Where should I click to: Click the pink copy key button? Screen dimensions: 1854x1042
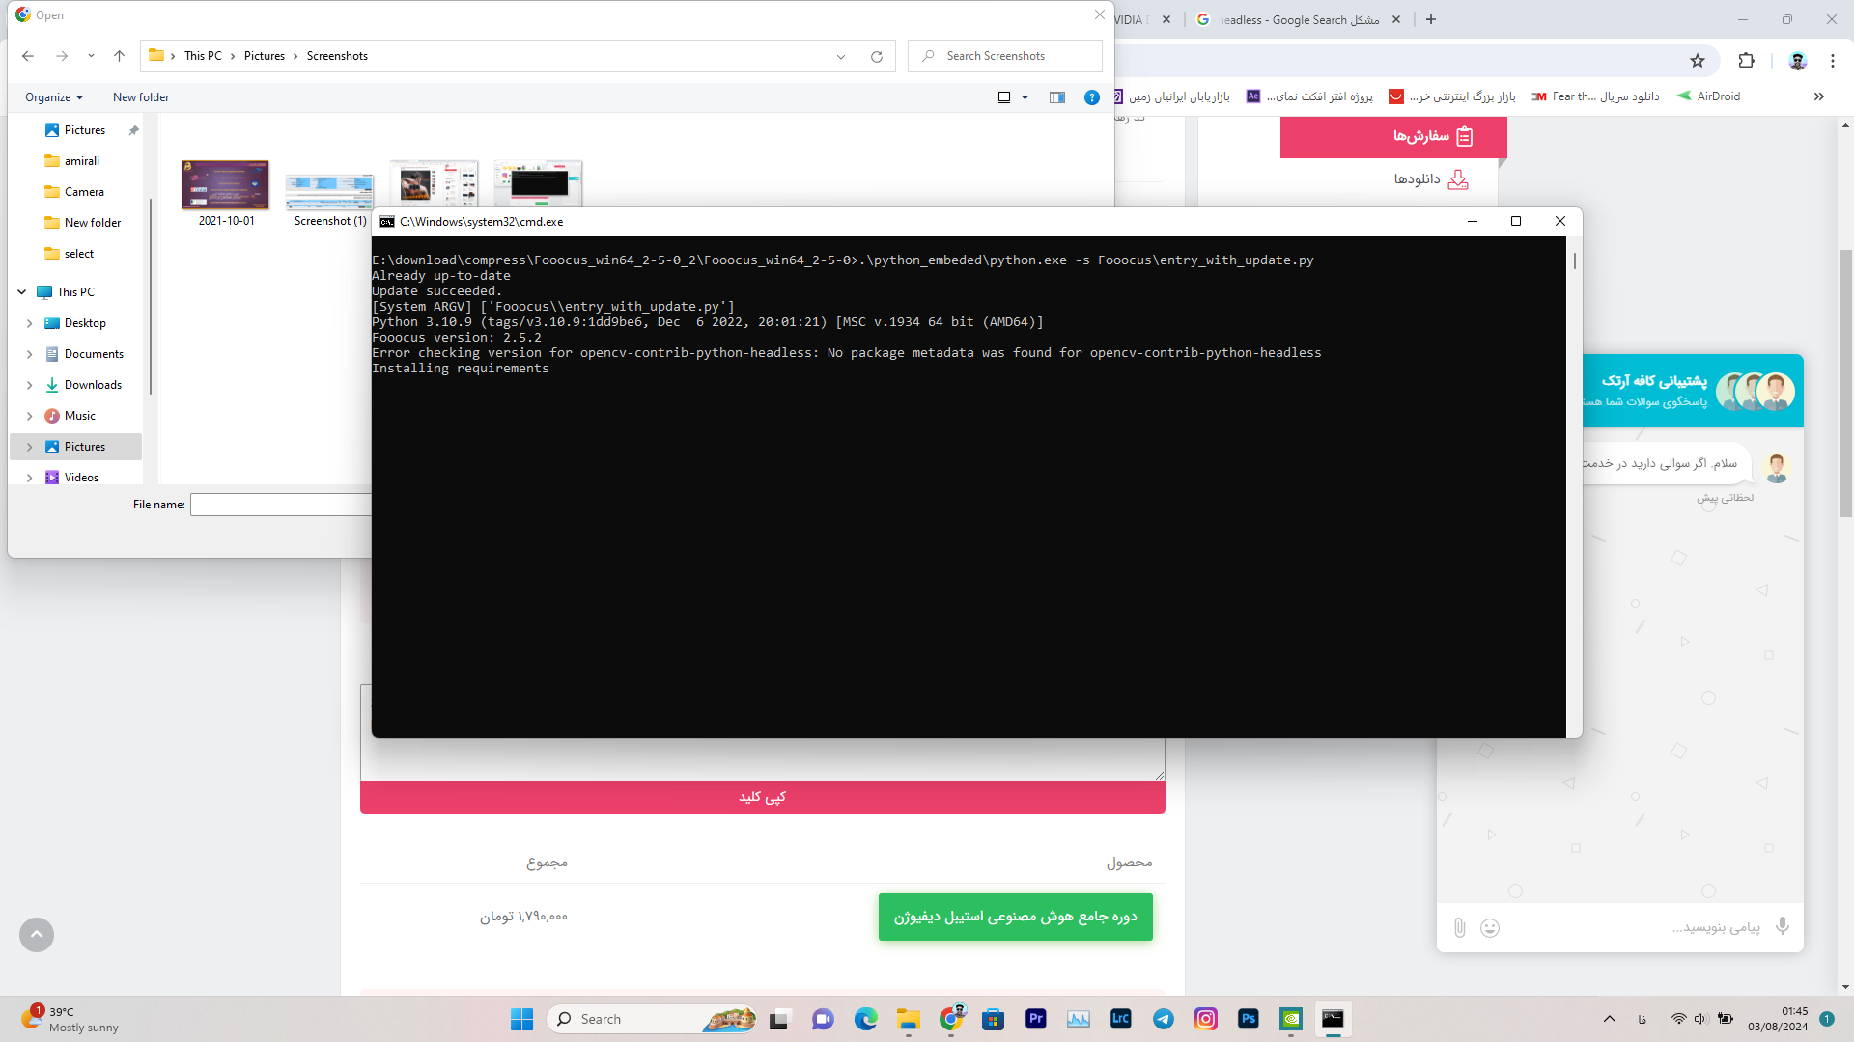pyautogui.click(x=762, y=797)
